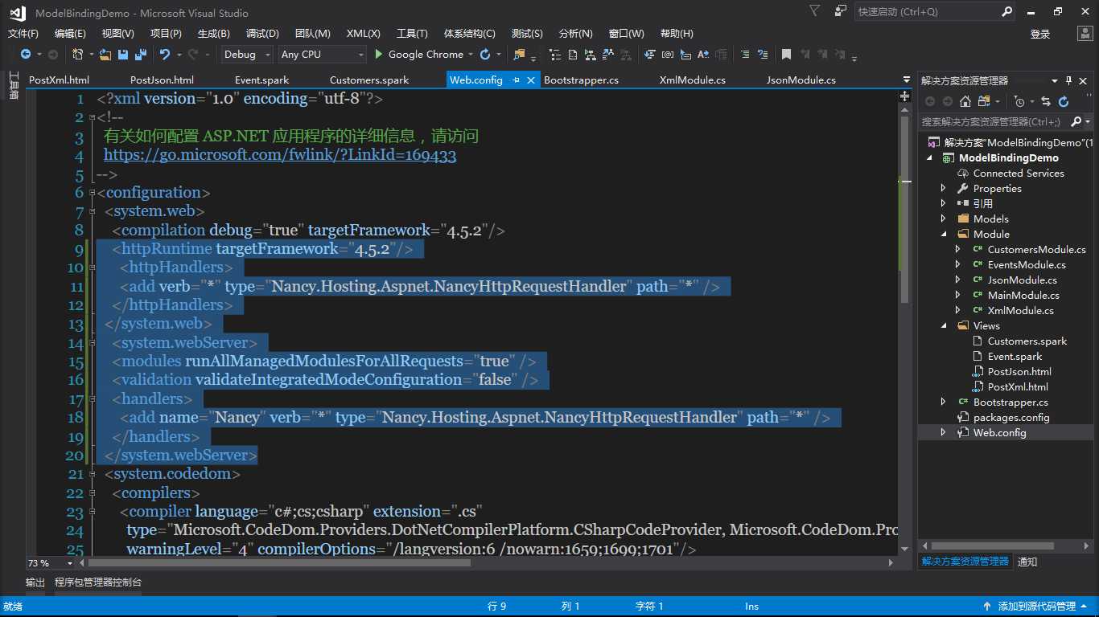1099x617 pixels.
Task: Click the Comment out selected lines icon
Action: pos(744,55)
